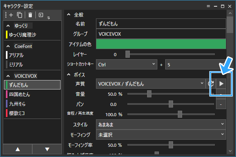Screen dimensions: 236x157
Task: Select ゆっくり魔理沙 character
Action: (32, 35)
